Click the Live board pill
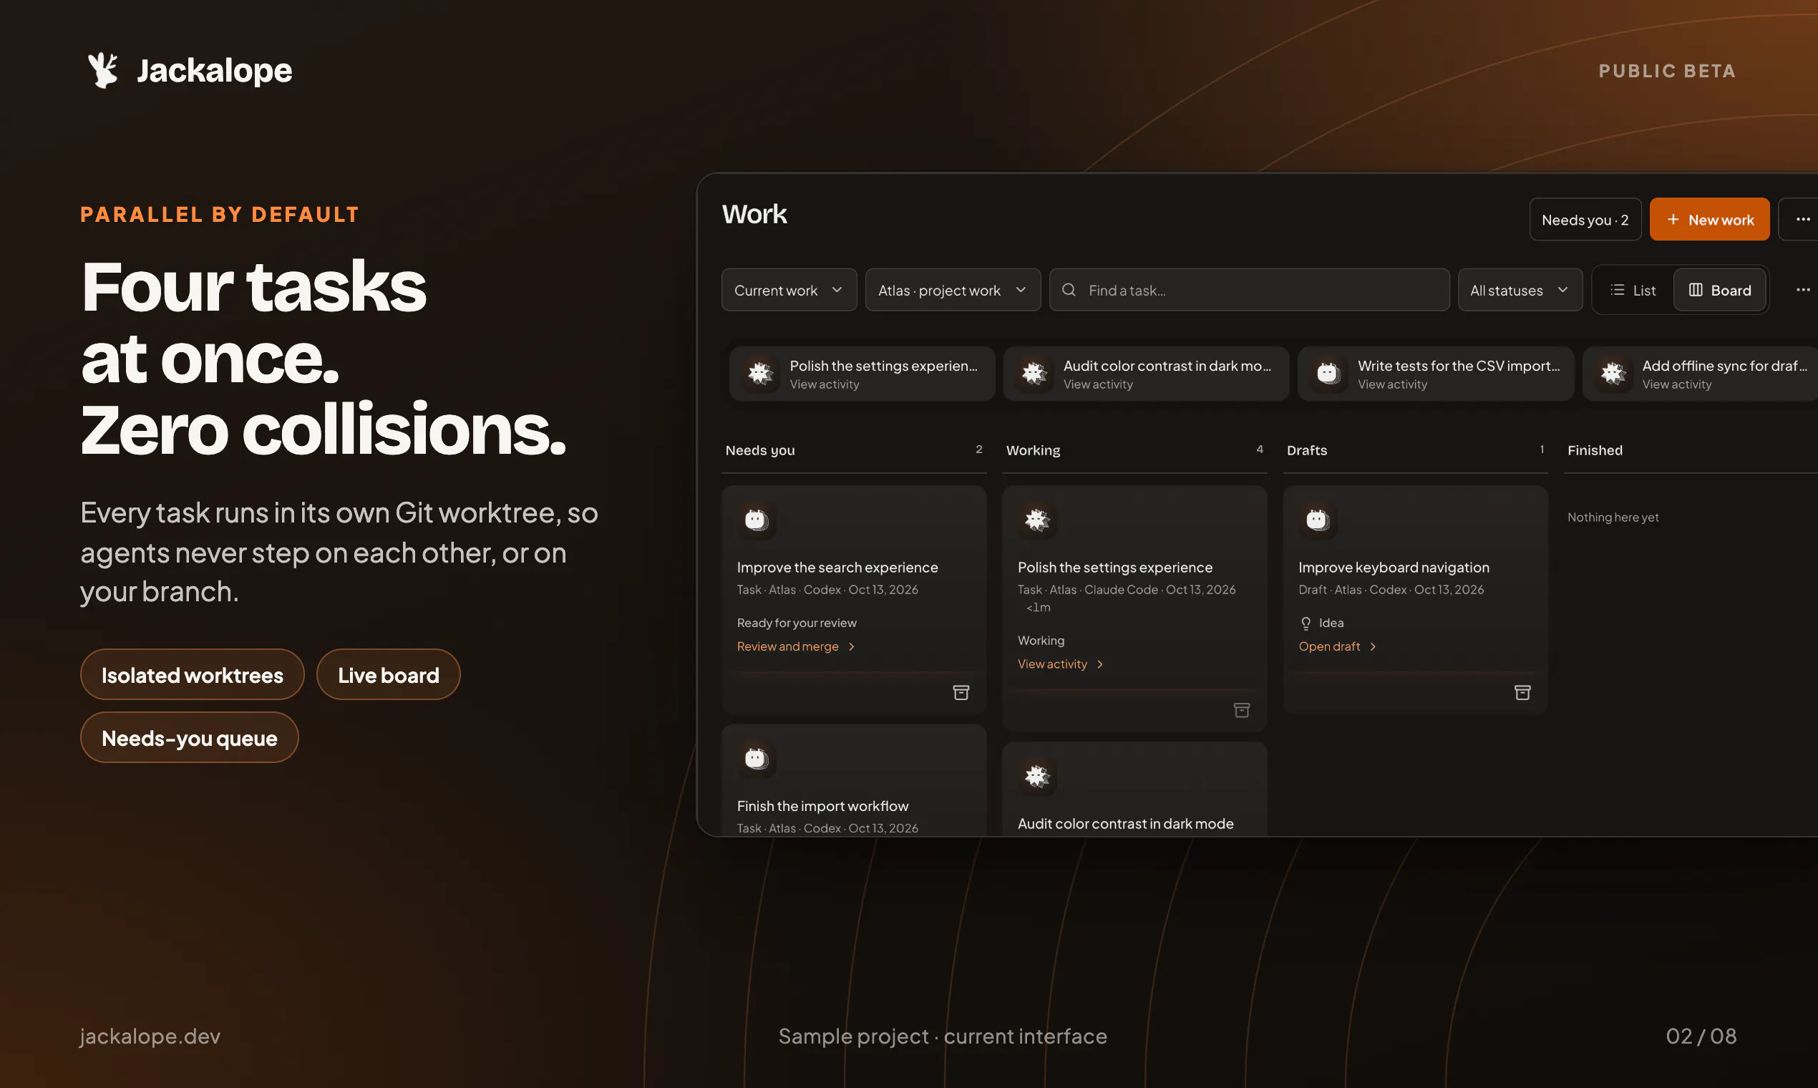 coord(388,674)
